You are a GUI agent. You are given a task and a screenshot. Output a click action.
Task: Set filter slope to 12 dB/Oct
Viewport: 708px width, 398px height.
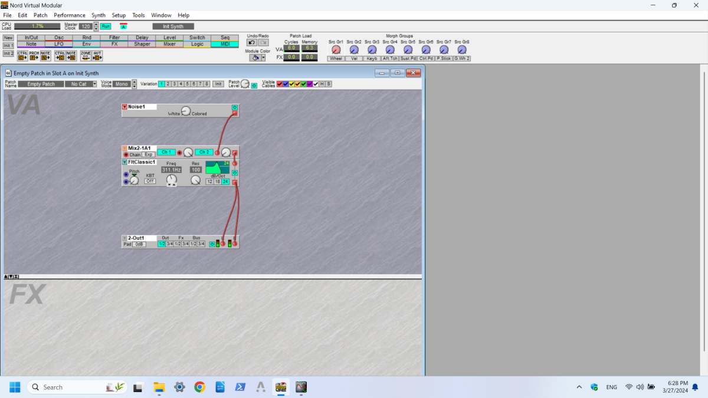(209, 182)
